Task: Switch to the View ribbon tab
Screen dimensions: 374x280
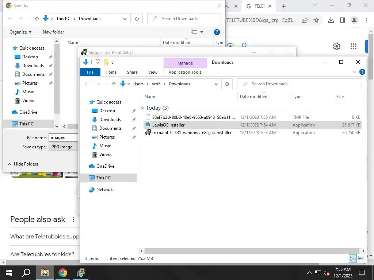Action: pyautogui.click(x=153, y=72)
